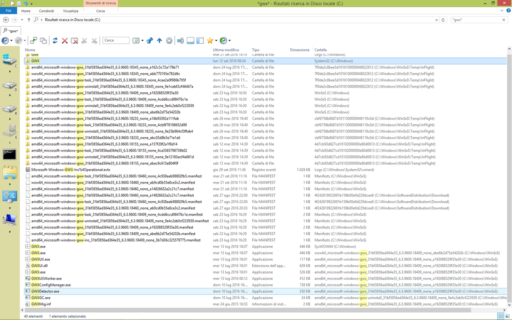This screenshot has width=512, height=320.
Task: Select GWXUI.dll file row
Action: 265,266
